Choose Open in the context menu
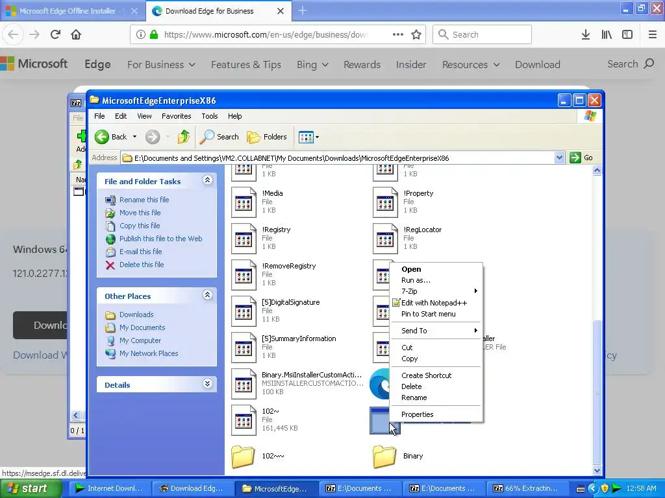Viewport: 665px width, 498px height. tap(436, 269)
